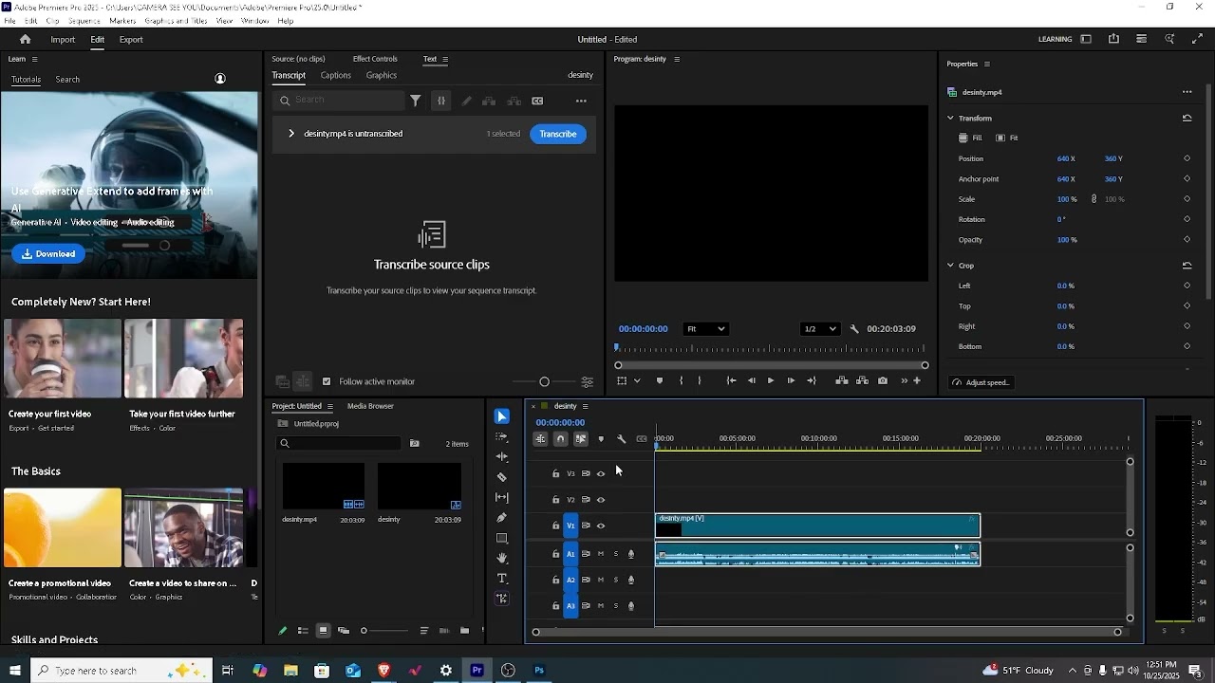
Task: Select the Selection tool arrow
Action: tap(502, 416)
